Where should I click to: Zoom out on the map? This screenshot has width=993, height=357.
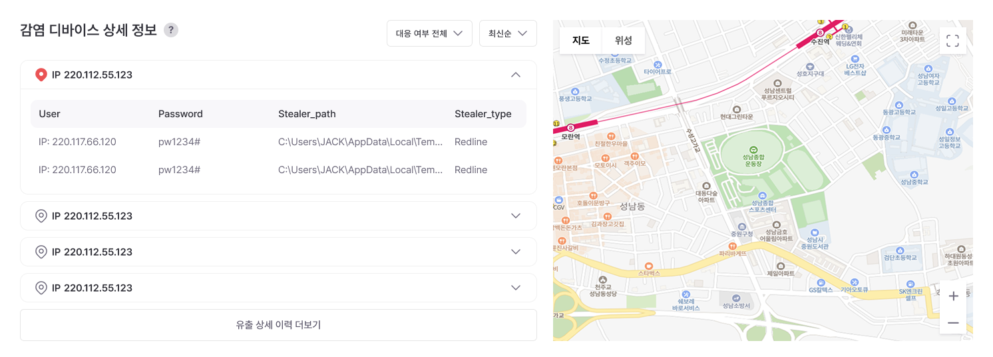click(952, 323)
